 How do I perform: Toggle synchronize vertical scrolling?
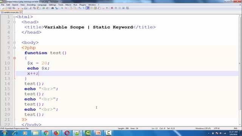click(x=71, y=8)
